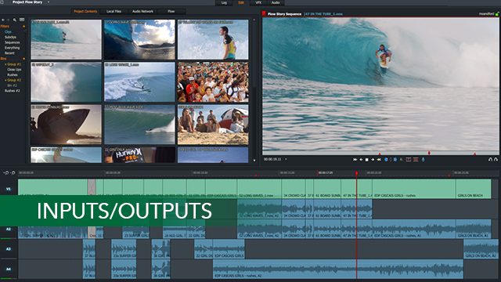Click the blue voice-over microphone icon
Viewport: 501px width, 282px height.
424,159
